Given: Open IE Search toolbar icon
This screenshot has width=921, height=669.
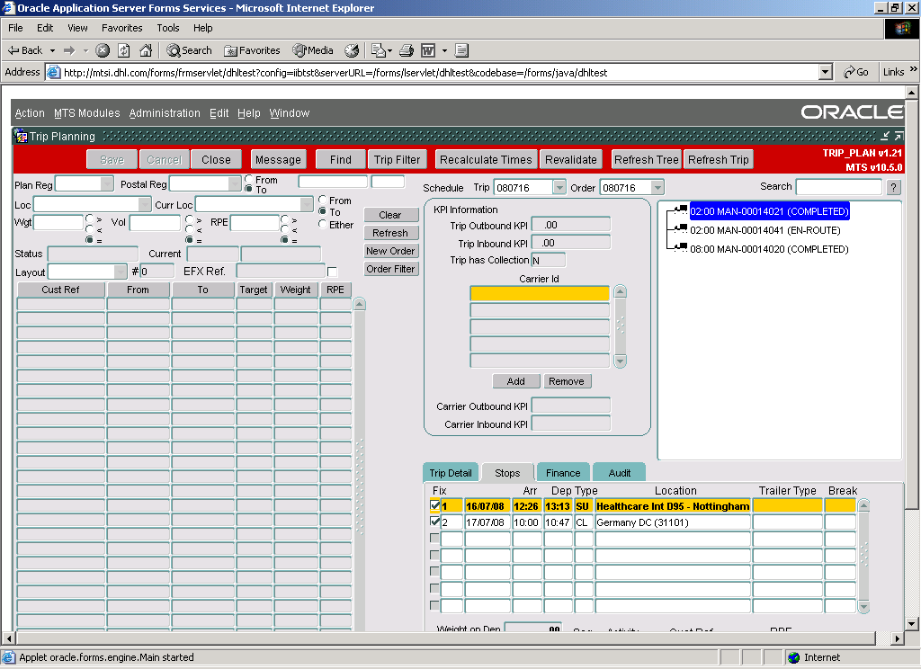Looking at the screenshot, I should tap(174, 50).
